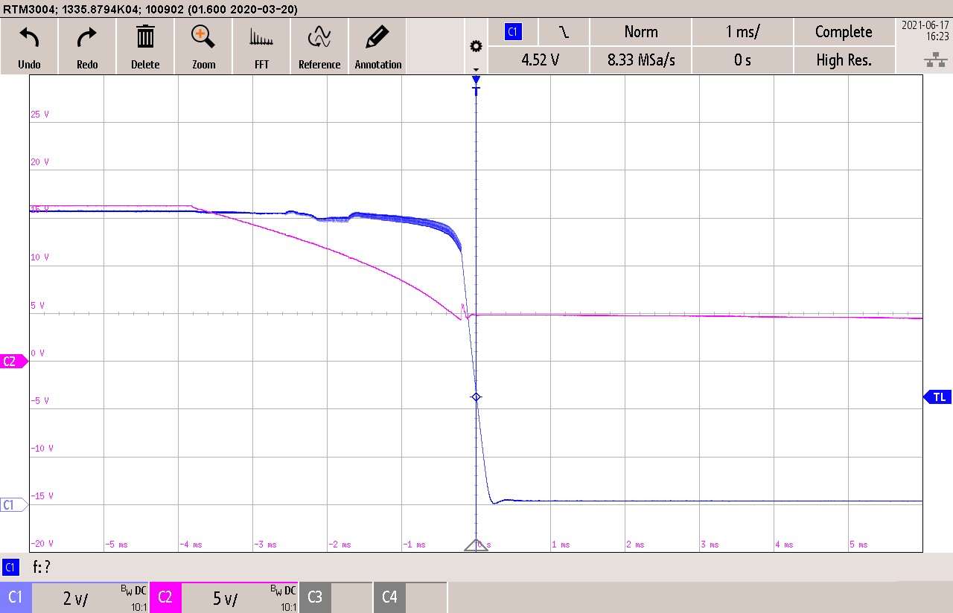Viewport: 953px width, 613px height.
Task: Open the 1 ms/ time scale setting
Action: [x=742, y=32]
